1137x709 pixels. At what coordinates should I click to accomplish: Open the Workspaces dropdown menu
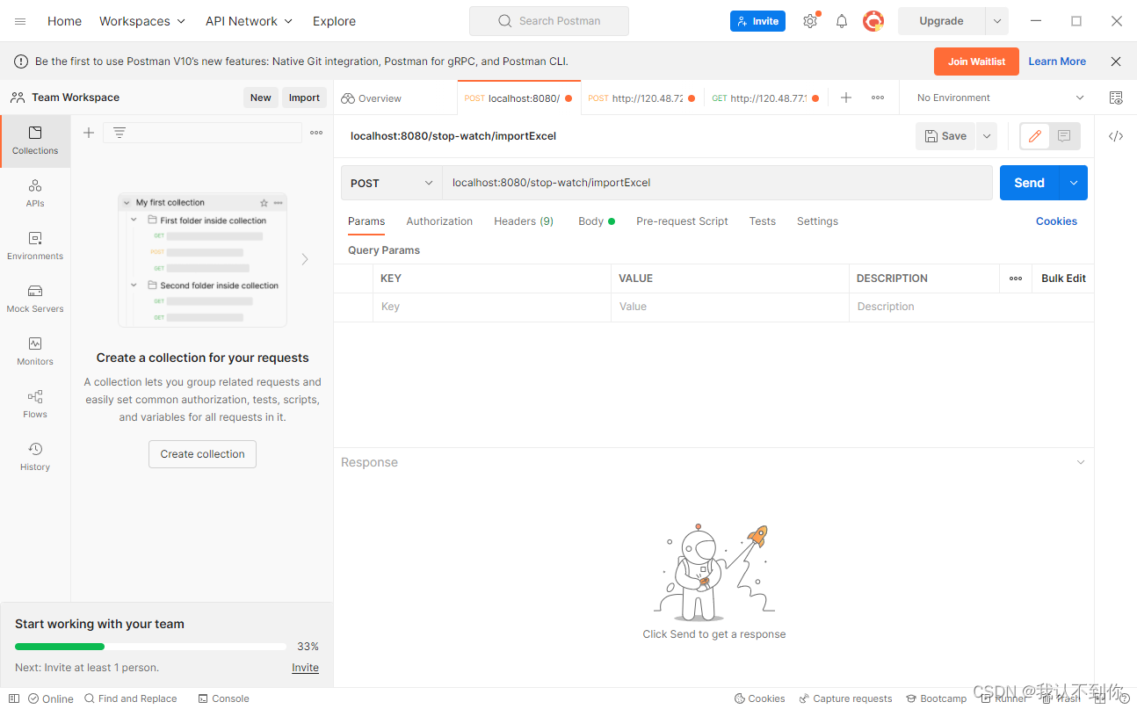pos(142,21)
